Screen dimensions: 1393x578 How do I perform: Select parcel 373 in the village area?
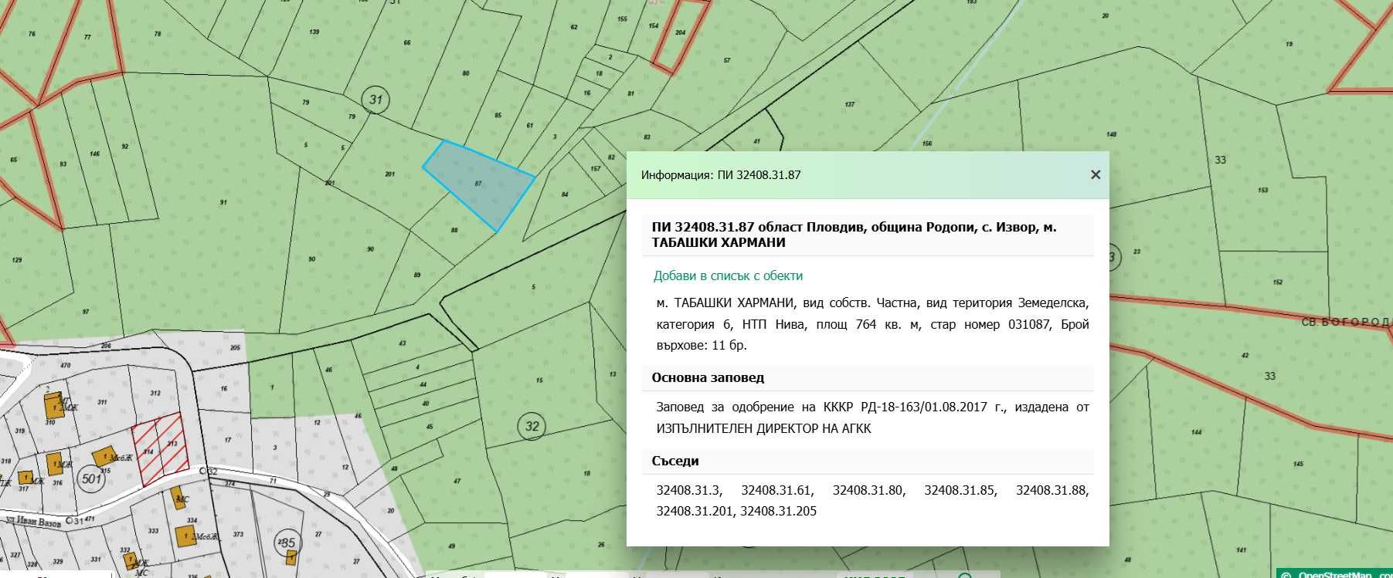tap(238, 534)
